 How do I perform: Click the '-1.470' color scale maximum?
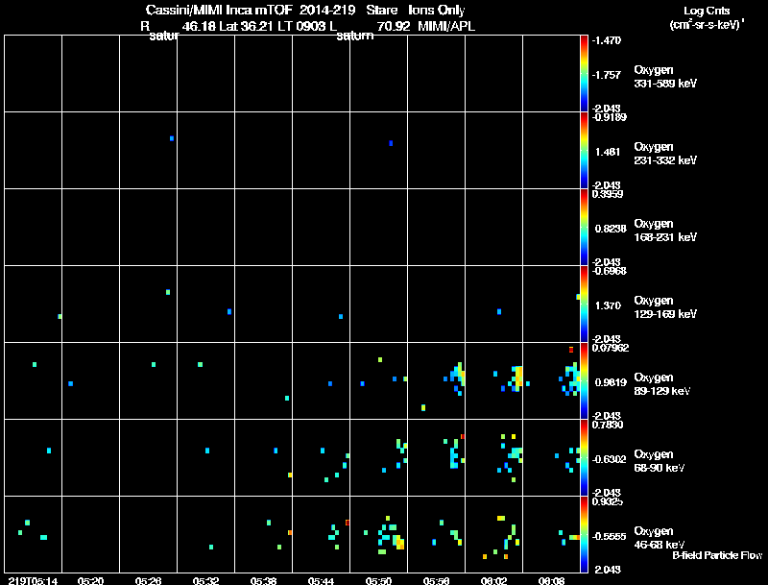click(x=607, y=40)
